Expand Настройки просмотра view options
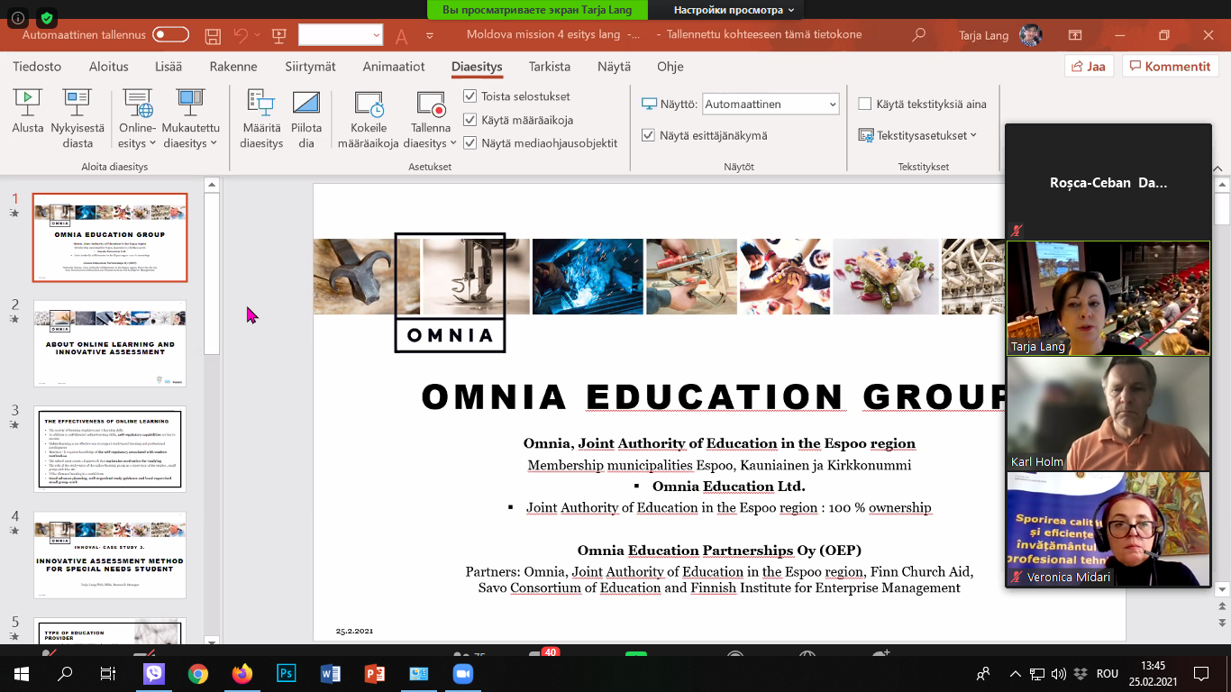The height and width of the screenshot is (692, 1231). (734, 10)
